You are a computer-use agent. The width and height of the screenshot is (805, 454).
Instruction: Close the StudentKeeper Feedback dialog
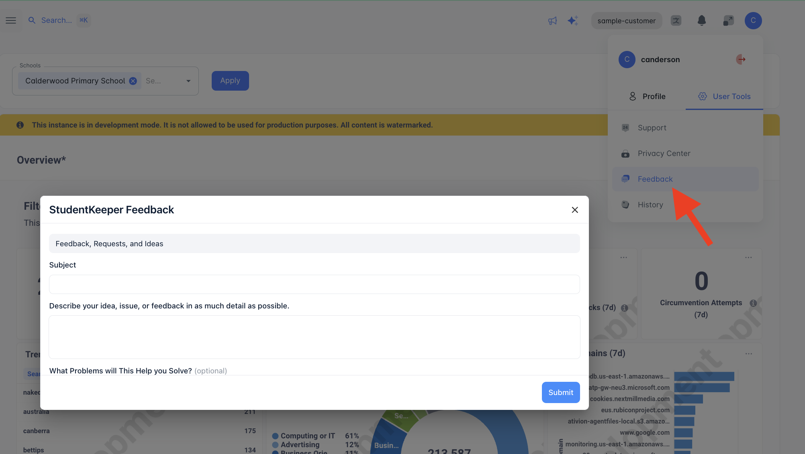[575, 210]
